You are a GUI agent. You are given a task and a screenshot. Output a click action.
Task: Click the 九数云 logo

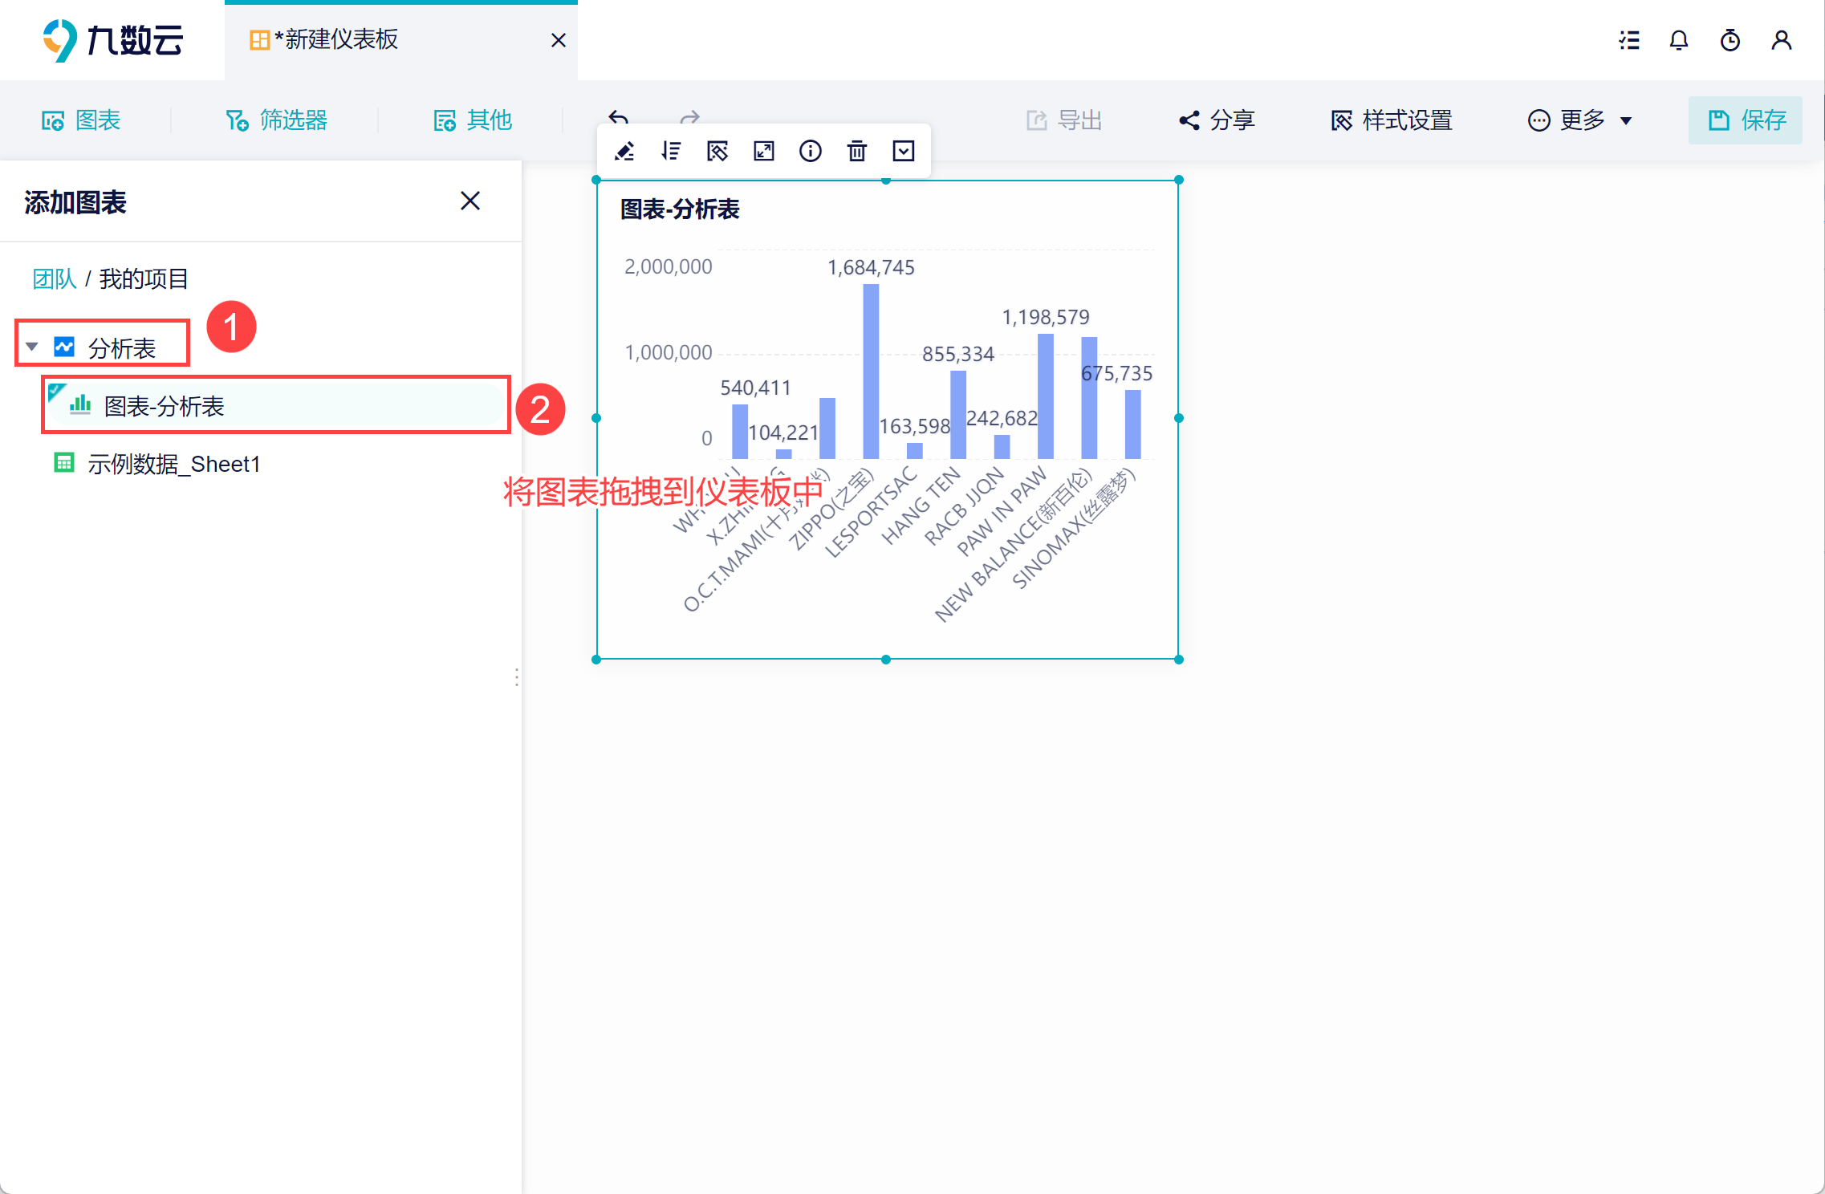113,39
